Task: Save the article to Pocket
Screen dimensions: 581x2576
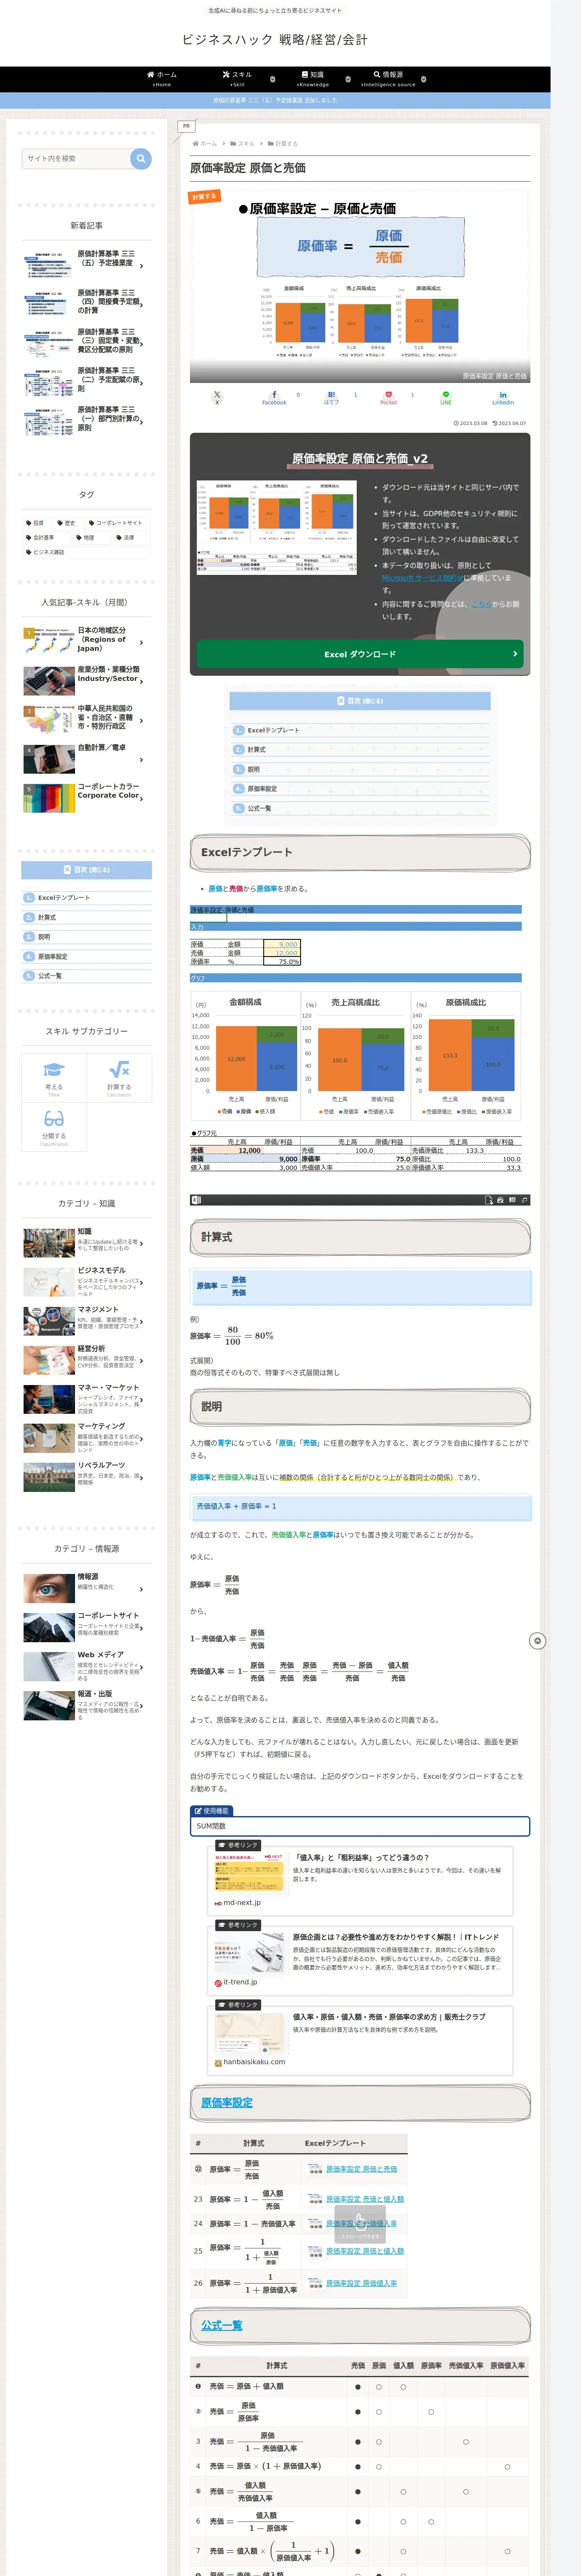Action: [388, 397]
